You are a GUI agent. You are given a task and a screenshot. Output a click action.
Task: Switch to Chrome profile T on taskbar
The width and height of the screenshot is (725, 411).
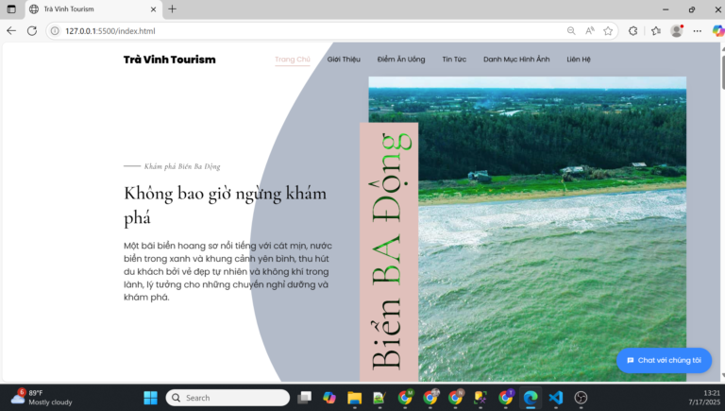[x=505, y=397]
